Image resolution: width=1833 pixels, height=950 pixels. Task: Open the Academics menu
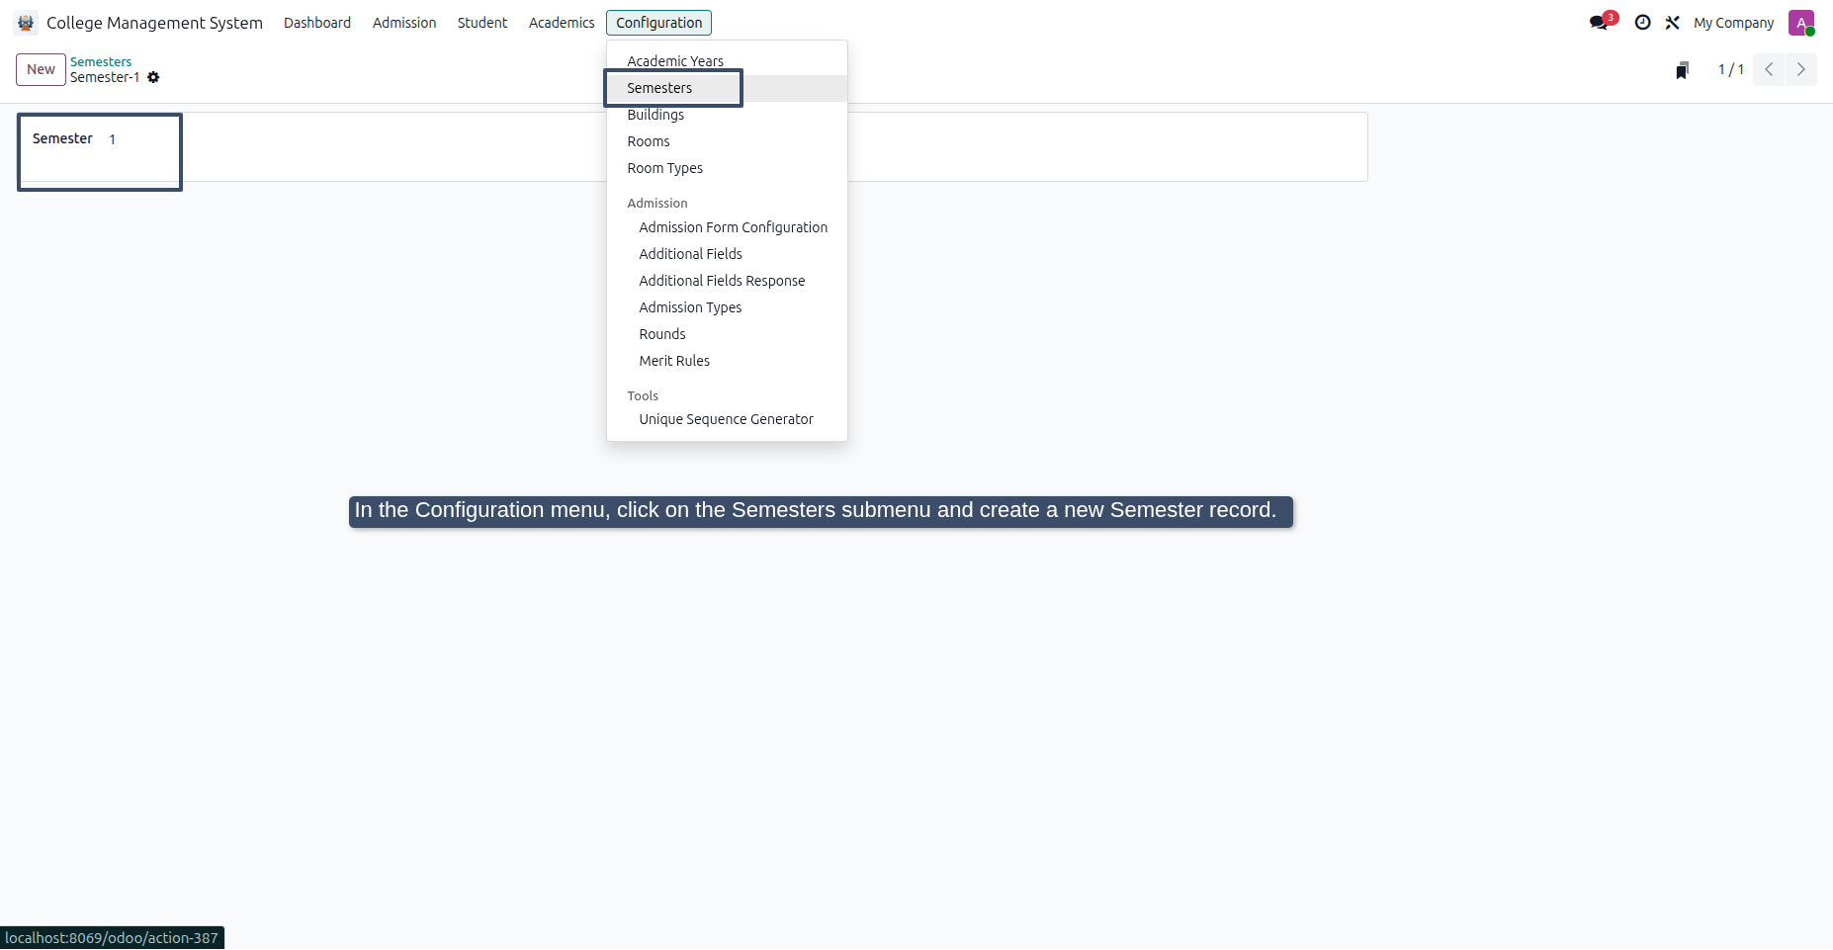pos(562,23)
